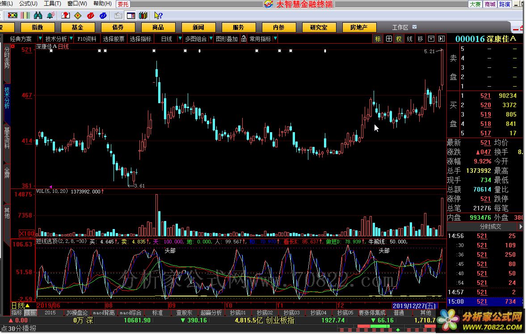Select the 技术分析 vertical side tab
This screenshot has width=526, height=334.
click(x=7, y=98)
